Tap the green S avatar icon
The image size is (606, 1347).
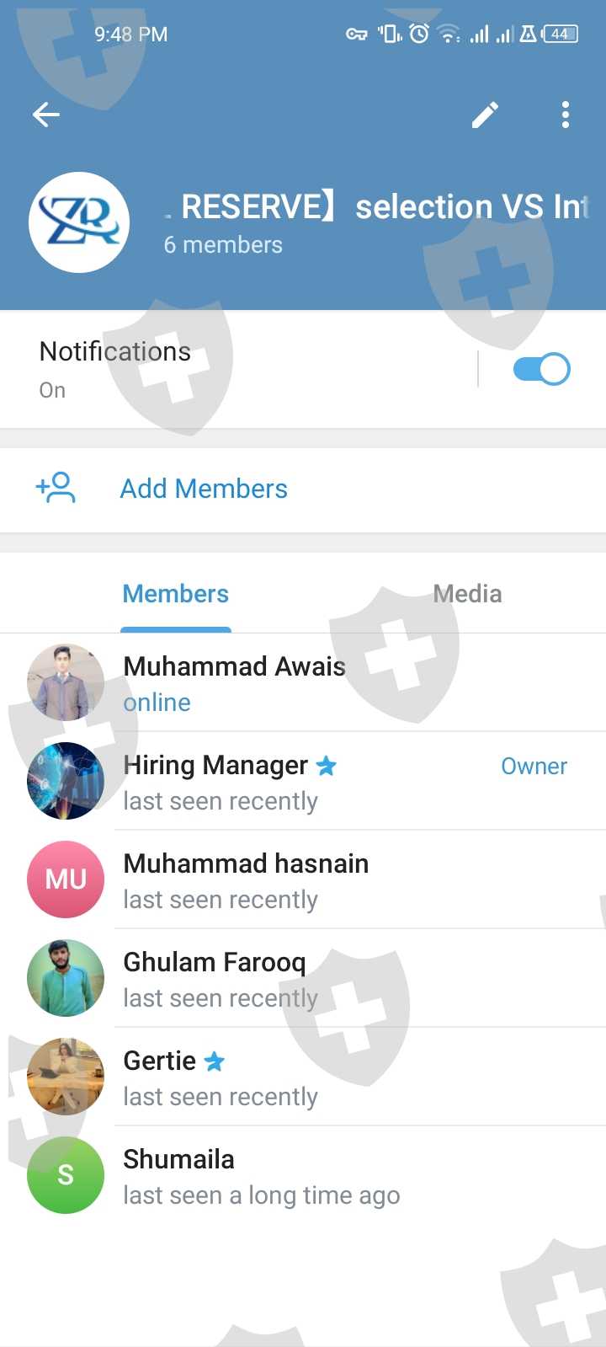pos(66,1175)
